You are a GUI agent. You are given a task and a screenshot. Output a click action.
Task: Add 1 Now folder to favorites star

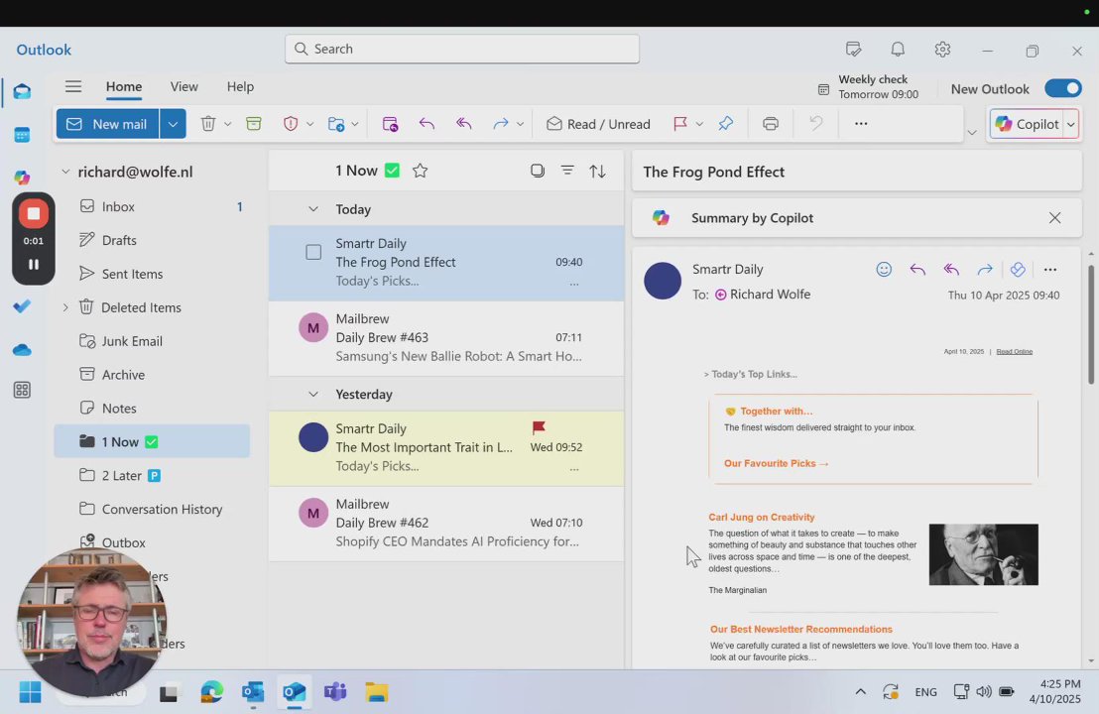tap(420, 171)
